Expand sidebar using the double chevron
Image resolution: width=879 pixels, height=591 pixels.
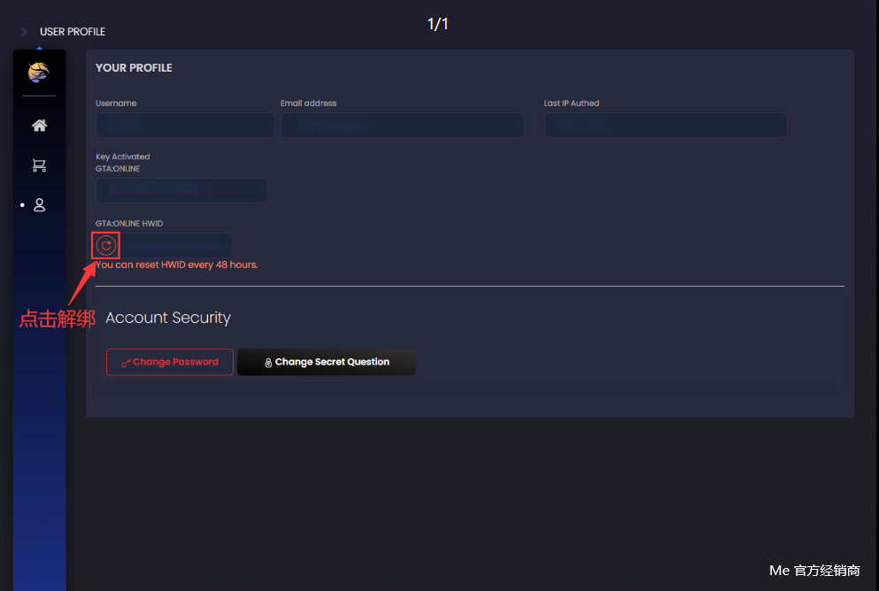tap(25, 32)
